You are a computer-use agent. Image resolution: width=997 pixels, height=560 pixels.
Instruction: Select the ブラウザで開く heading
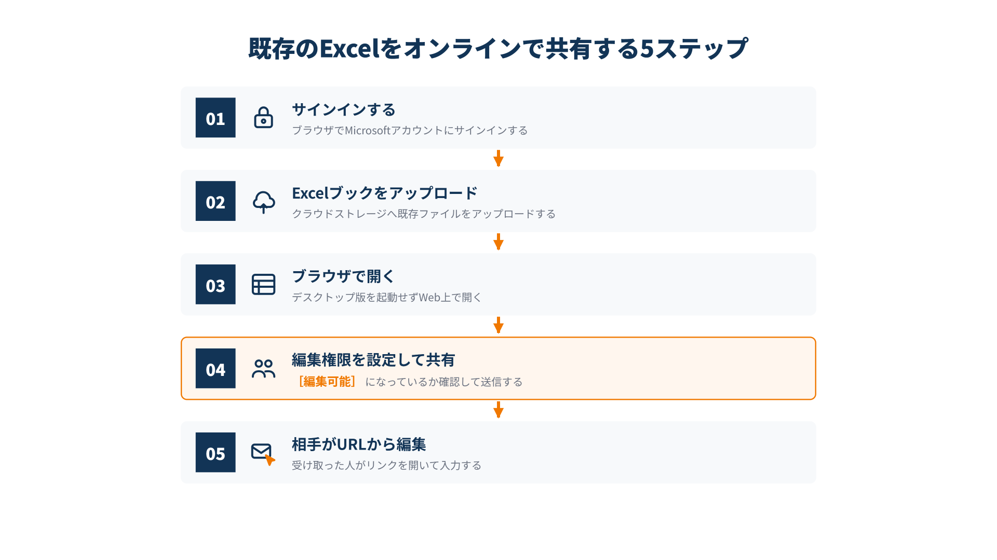coord(343,276)
